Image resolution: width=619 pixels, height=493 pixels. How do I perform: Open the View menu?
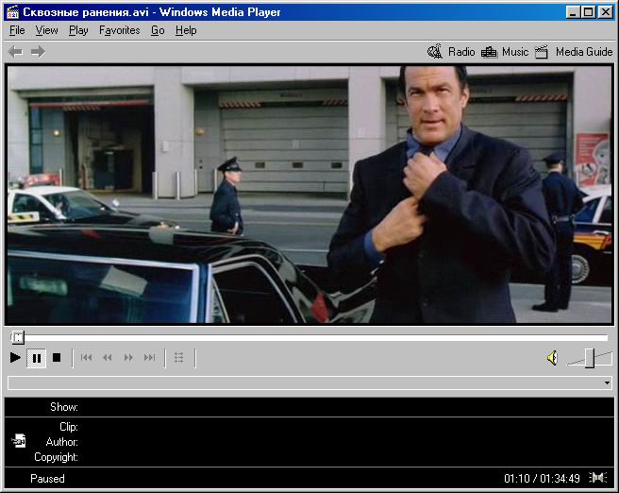click(x=46, y=30)
